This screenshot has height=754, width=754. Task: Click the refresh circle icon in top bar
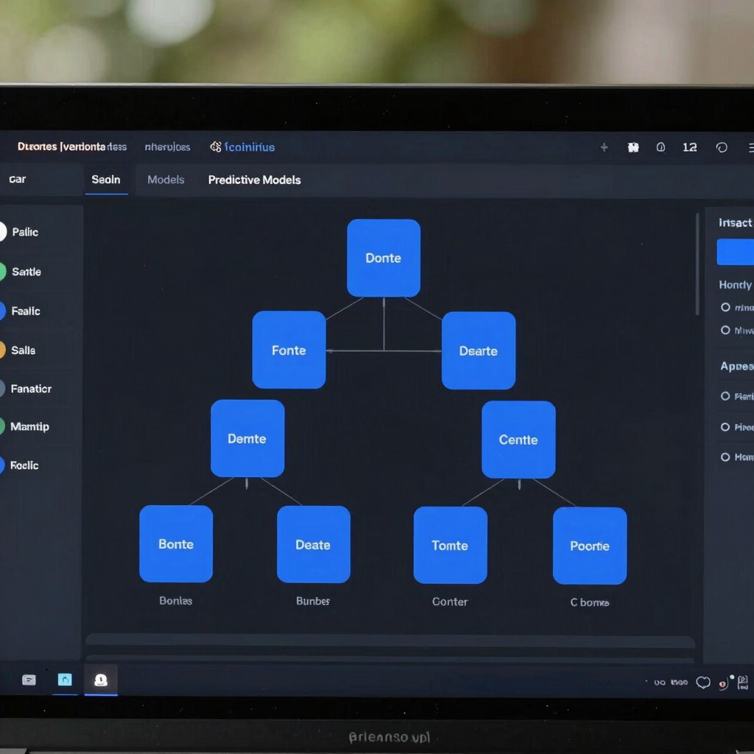point(722,147)
